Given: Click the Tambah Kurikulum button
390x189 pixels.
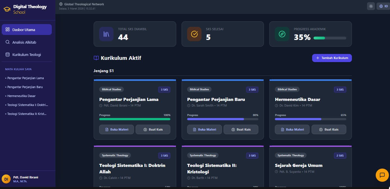Looking at the screenshot, I should click(x=332, y=58).
